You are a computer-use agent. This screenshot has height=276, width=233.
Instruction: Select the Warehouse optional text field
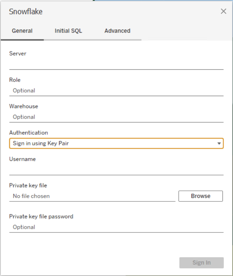[x=116, y=117]
